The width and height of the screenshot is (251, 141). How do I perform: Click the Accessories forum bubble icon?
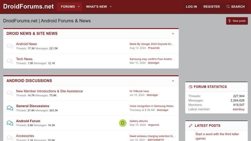point(10,138)
